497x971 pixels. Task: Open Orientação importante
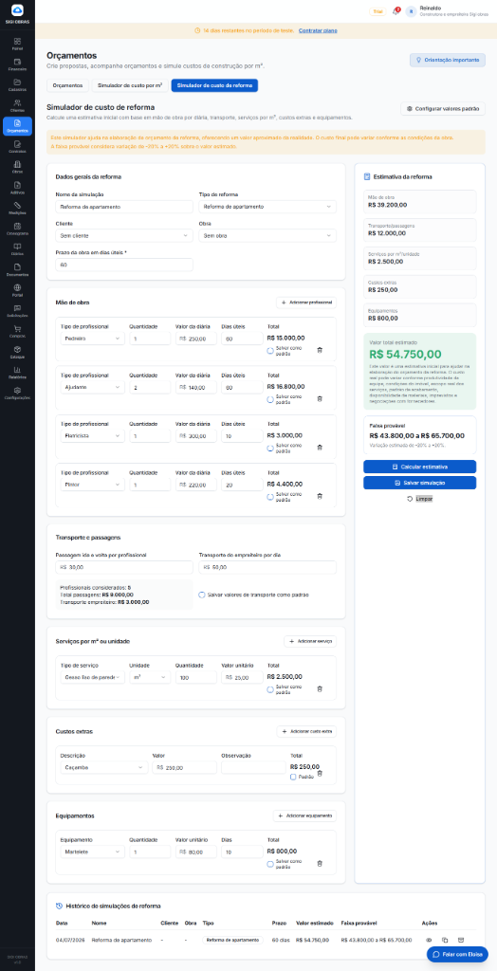448,60
